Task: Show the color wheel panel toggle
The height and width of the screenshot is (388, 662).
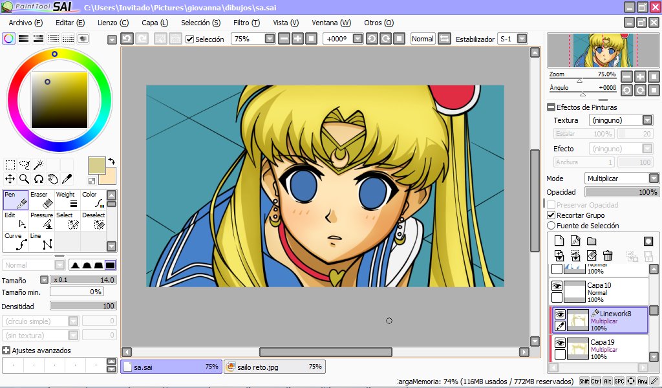Action: pos(8,38)
